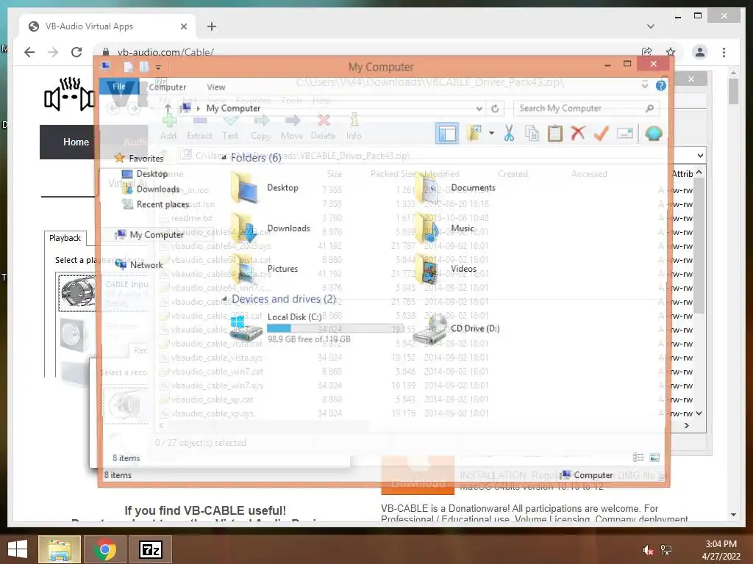Click the red X Delete icon
This screenshot has width=753, height=564.
point(578,133)
